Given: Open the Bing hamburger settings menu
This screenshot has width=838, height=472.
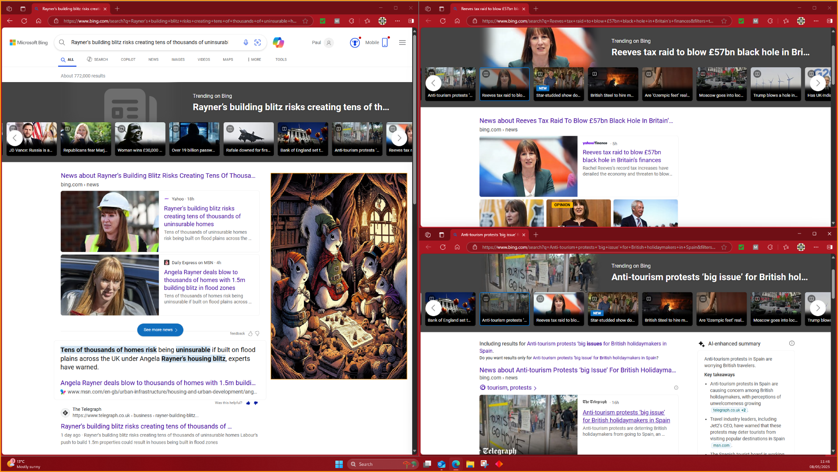Looking at the screenshot, I should (x=402, y=42).
